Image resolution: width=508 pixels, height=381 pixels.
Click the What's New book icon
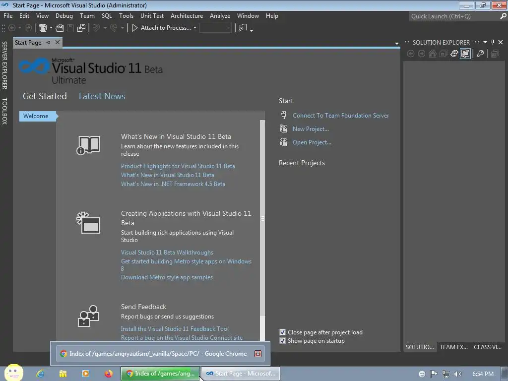[88, 145]
